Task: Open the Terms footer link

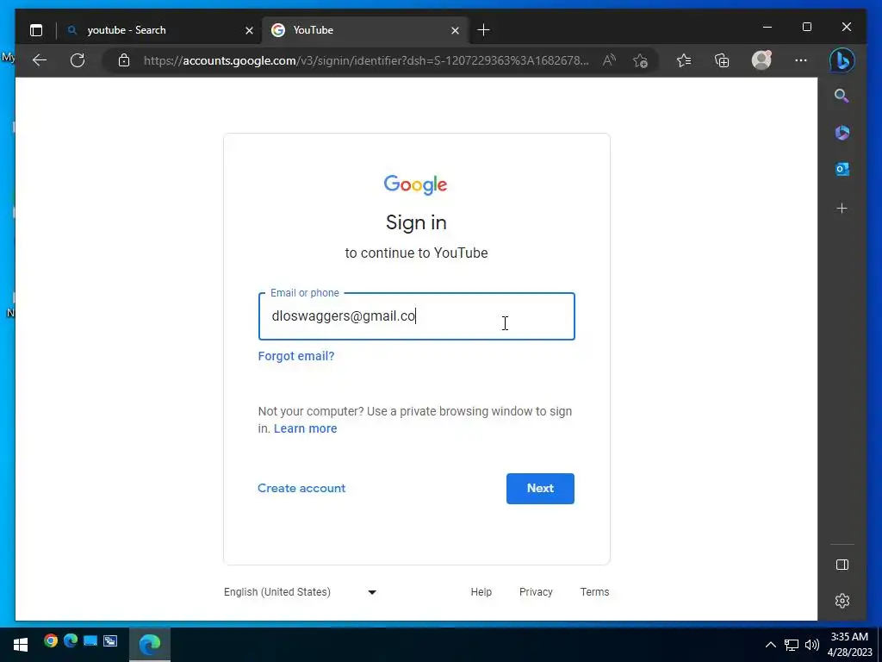Action: (594, 592)
